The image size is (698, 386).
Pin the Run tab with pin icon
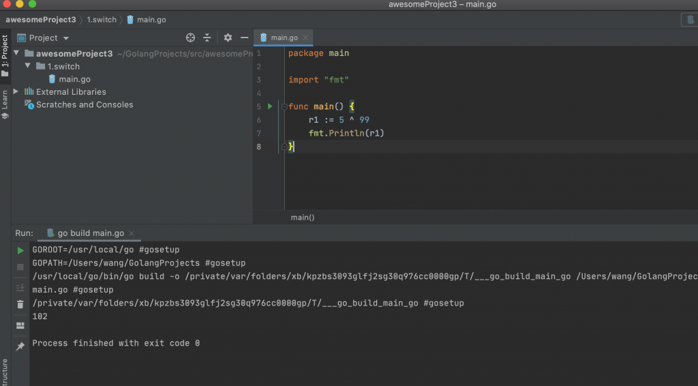[x=20, y=346]
